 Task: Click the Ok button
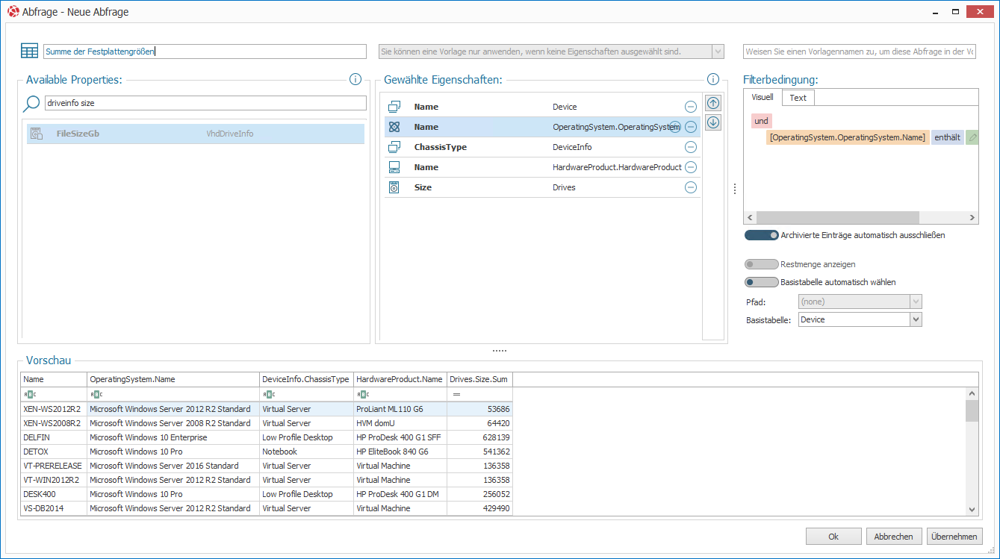coord(833,537)
